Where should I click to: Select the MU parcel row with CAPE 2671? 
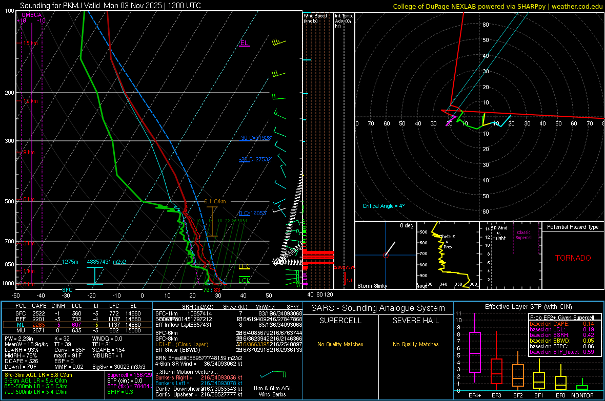click(x=77, y=330)
